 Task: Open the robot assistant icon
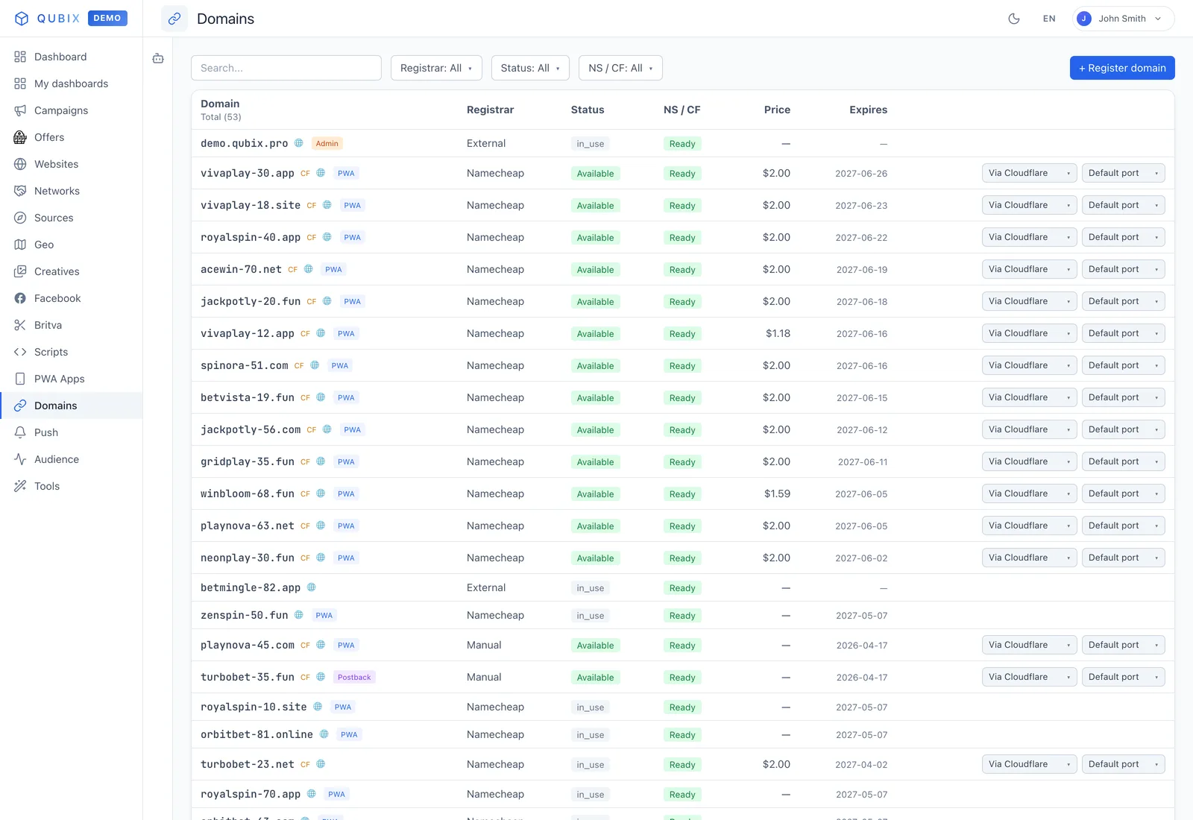point(158,58)
